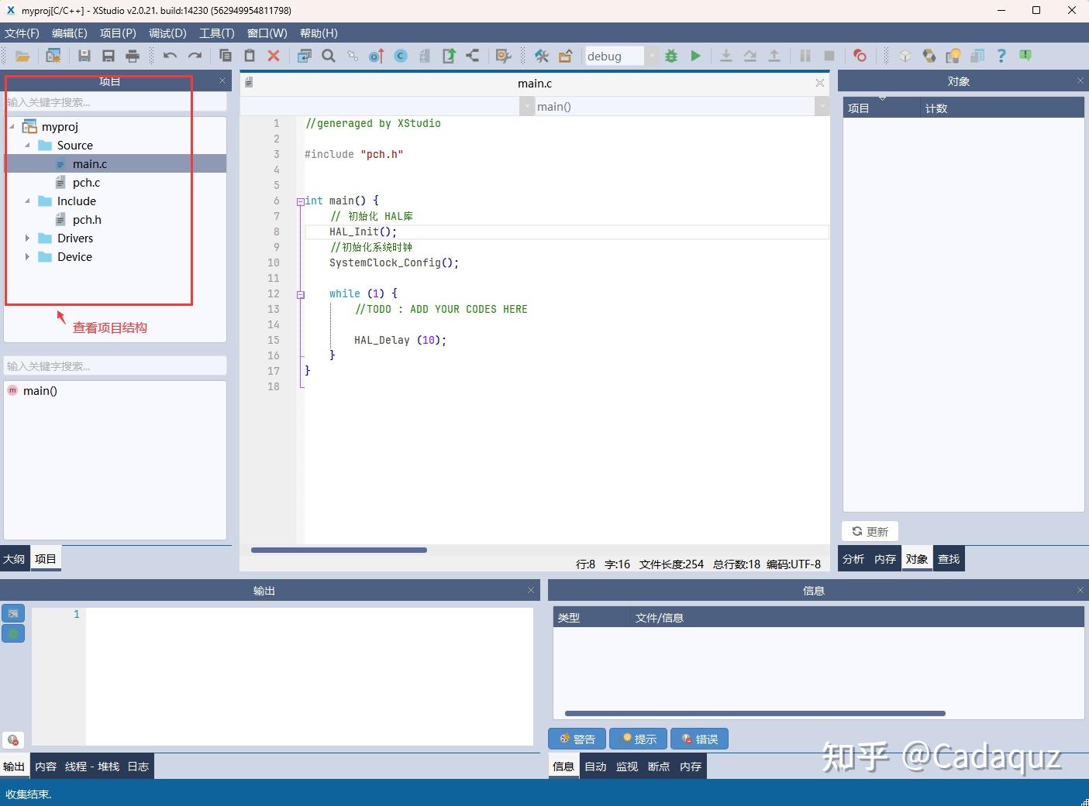1089x806 pixels.
Task: Collapse the myproj root node
Action: point(12,126)
